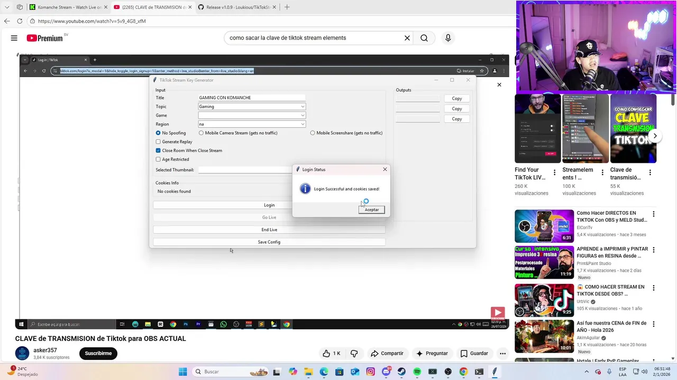This screenshot has width=677, height=380.
Task: Open File Explorer from taskbar
Action: (x=308, y=372)
